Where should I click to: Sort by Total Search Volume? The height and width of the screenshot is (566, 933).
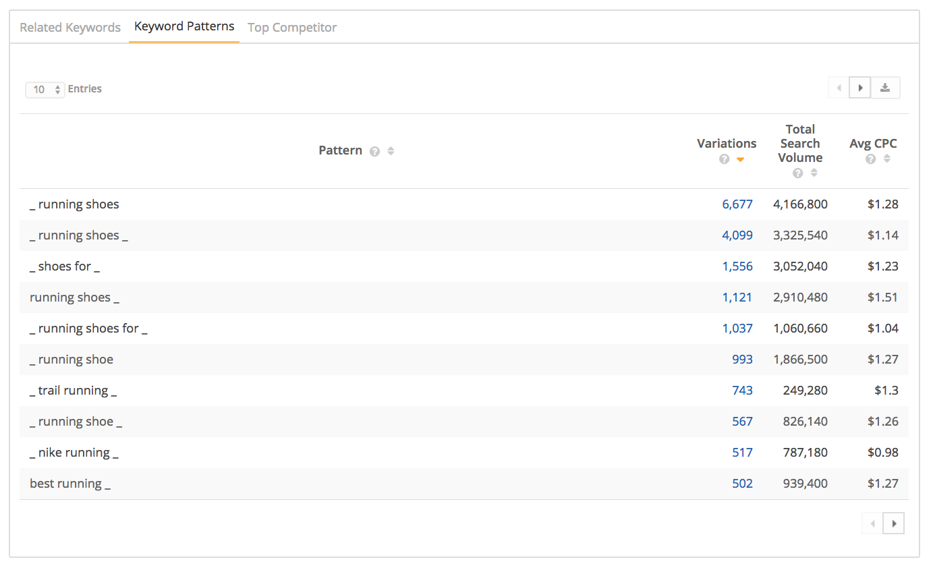coord(814,173)
